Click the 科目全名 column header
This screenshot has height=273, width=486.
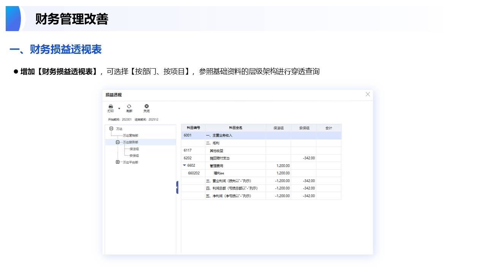(x=235, y=128)
